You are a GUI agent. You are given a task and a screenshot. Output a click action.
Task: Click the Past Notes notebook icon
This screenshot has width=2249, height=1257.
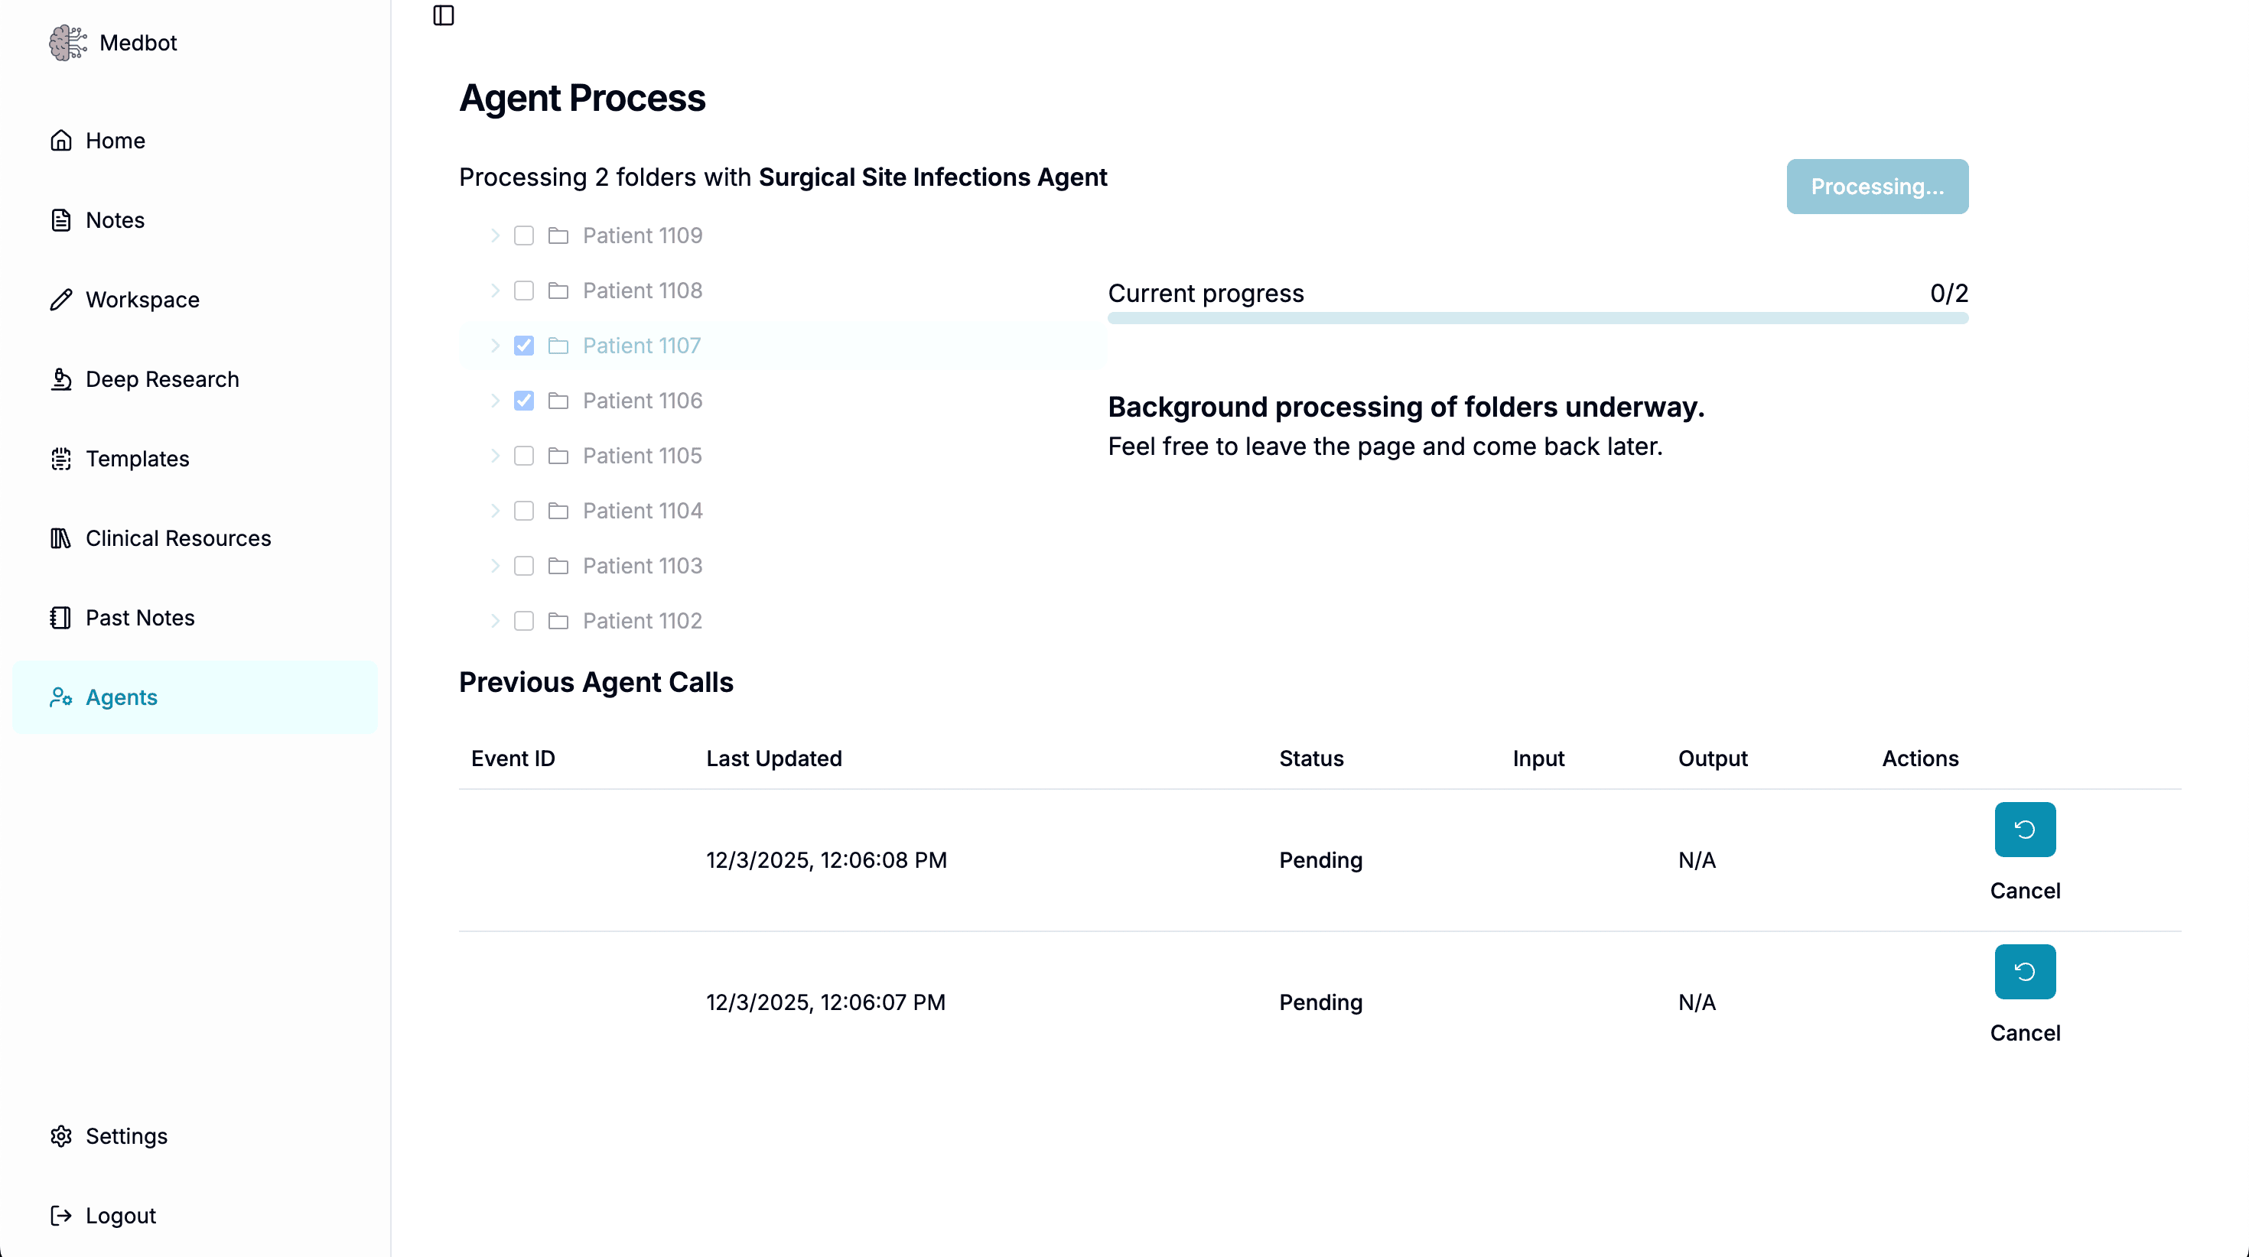[61, 618]
